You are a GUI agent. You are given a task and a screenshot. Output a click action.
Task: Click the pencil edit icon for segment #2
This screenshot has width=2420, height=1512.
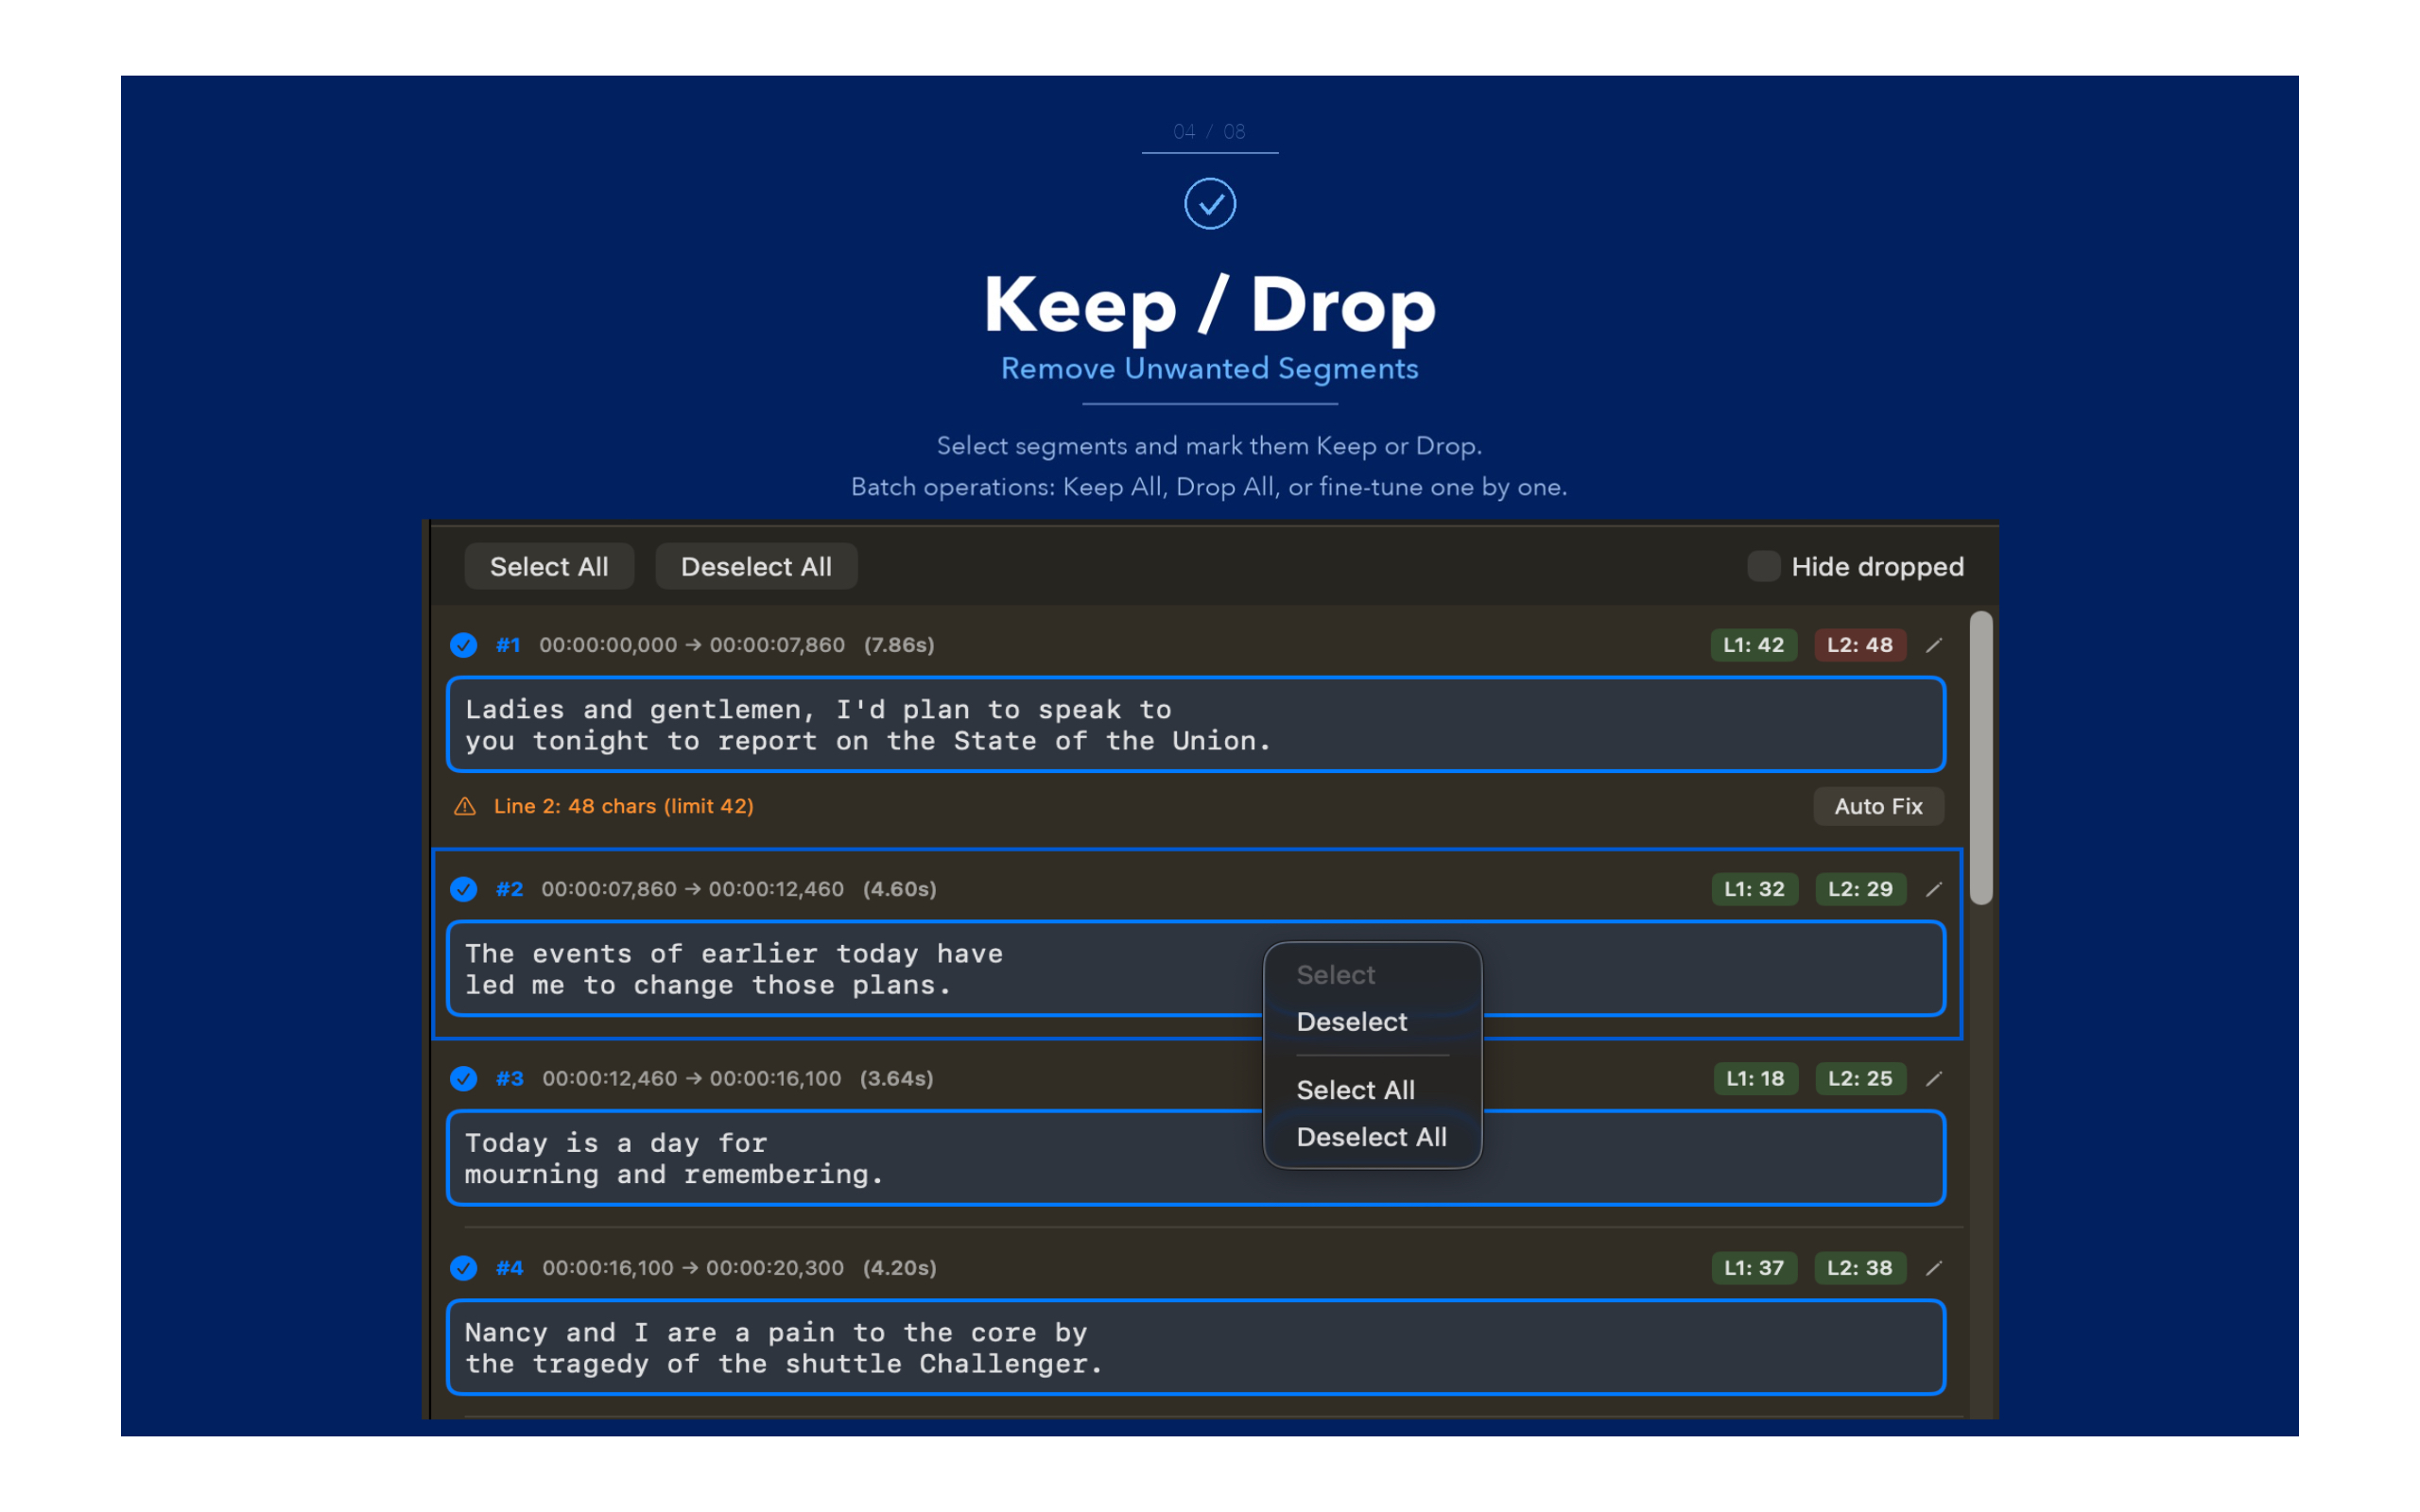(x=1934, y=889)
